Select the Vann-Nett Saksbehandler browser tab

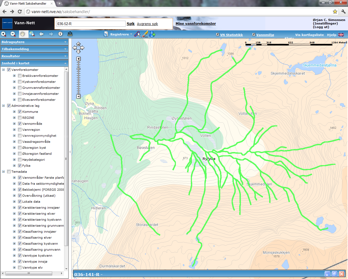click(x=28, y=4)
